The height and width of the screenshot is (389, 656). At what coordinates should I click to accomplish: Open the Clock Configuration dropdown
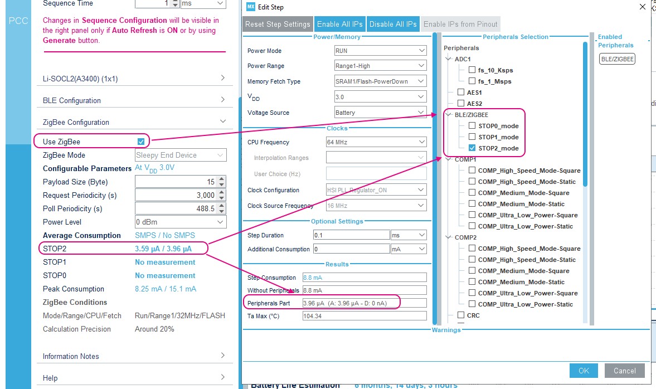(x=376, y=190)
